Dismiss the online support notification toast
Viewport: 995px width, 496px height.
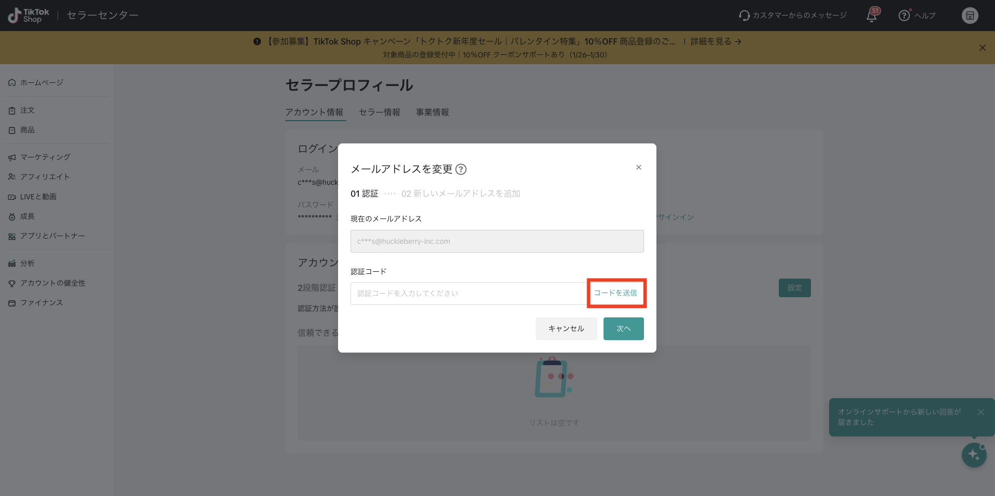tap(980, 412)
